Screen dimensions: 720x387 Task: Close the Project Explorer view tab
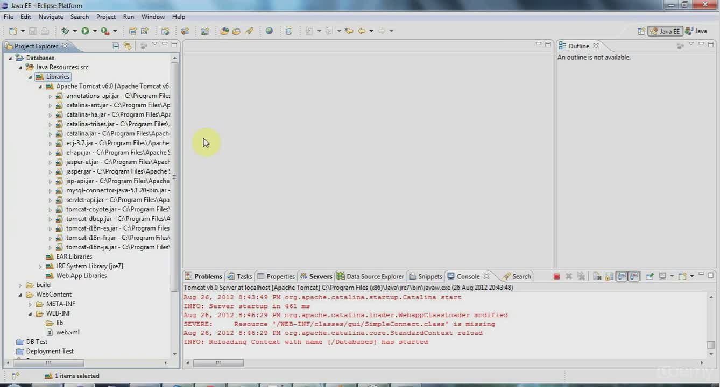[x=65, y=46]
